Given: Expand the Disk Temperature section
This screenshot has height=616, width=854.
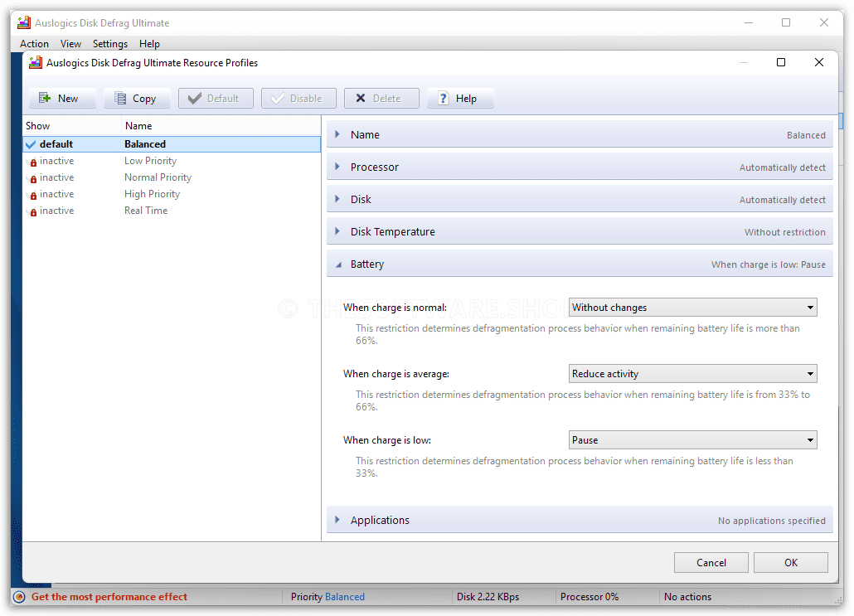Looking at the screenshot, I should pyautogui.click(x=580, y=231).
